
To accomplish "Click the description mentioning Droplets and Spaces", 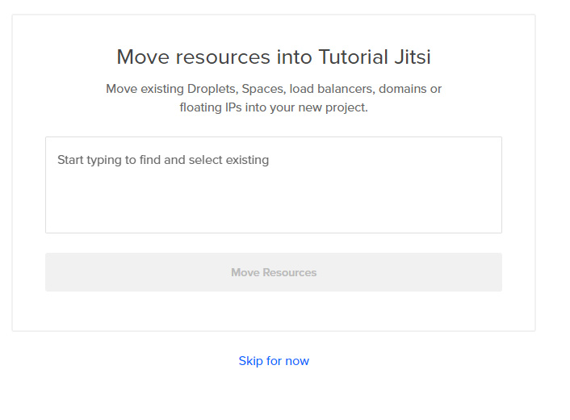I will tap(274, 99).
